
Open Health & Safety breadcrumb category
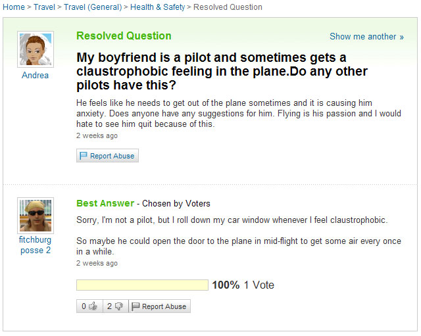157,7
